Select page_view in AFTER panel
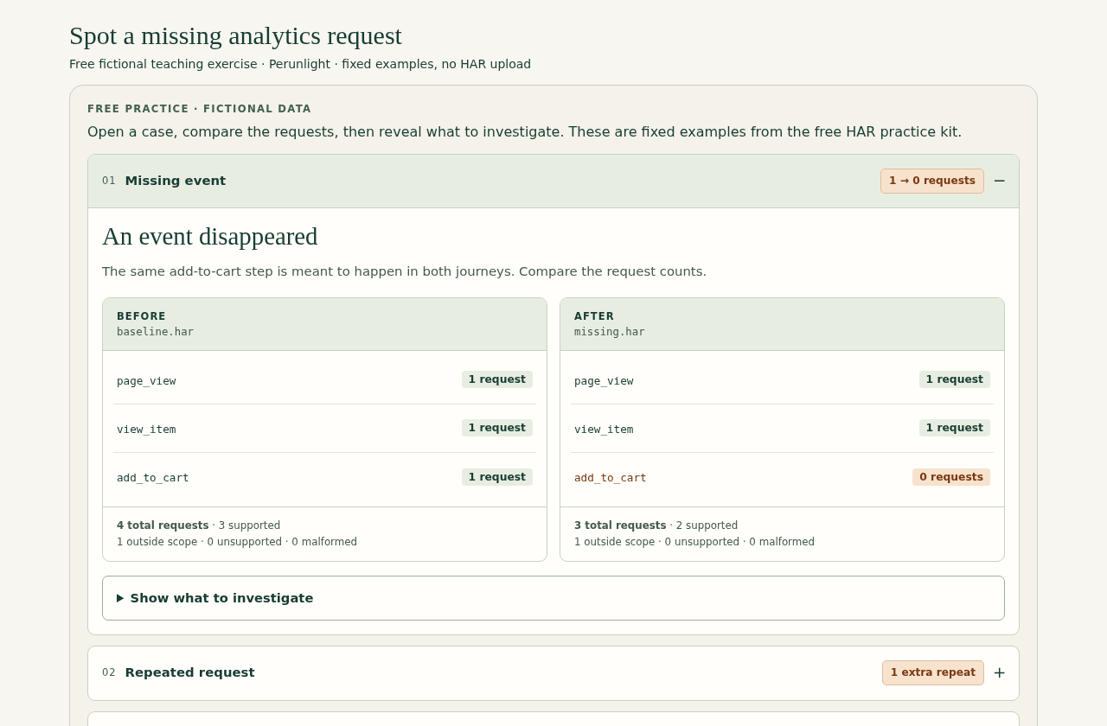This screenshot has width=1107, height=726. point(782,380)
